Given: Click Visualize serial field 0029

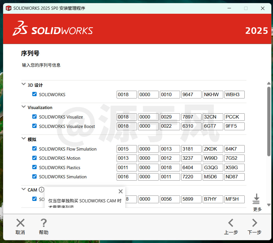Looking at the screenshot, I should click(170, 117).
